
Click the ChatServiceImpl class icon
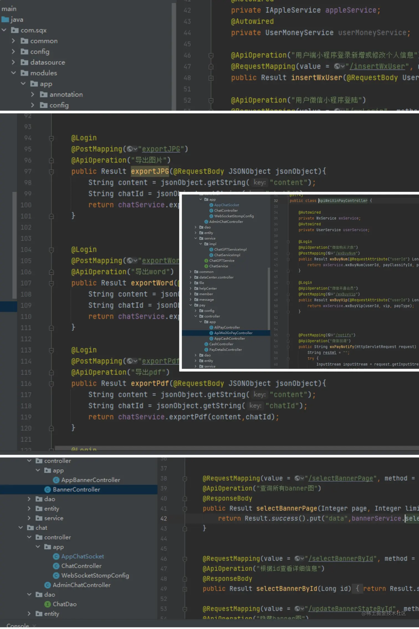(x=211, y=255)
